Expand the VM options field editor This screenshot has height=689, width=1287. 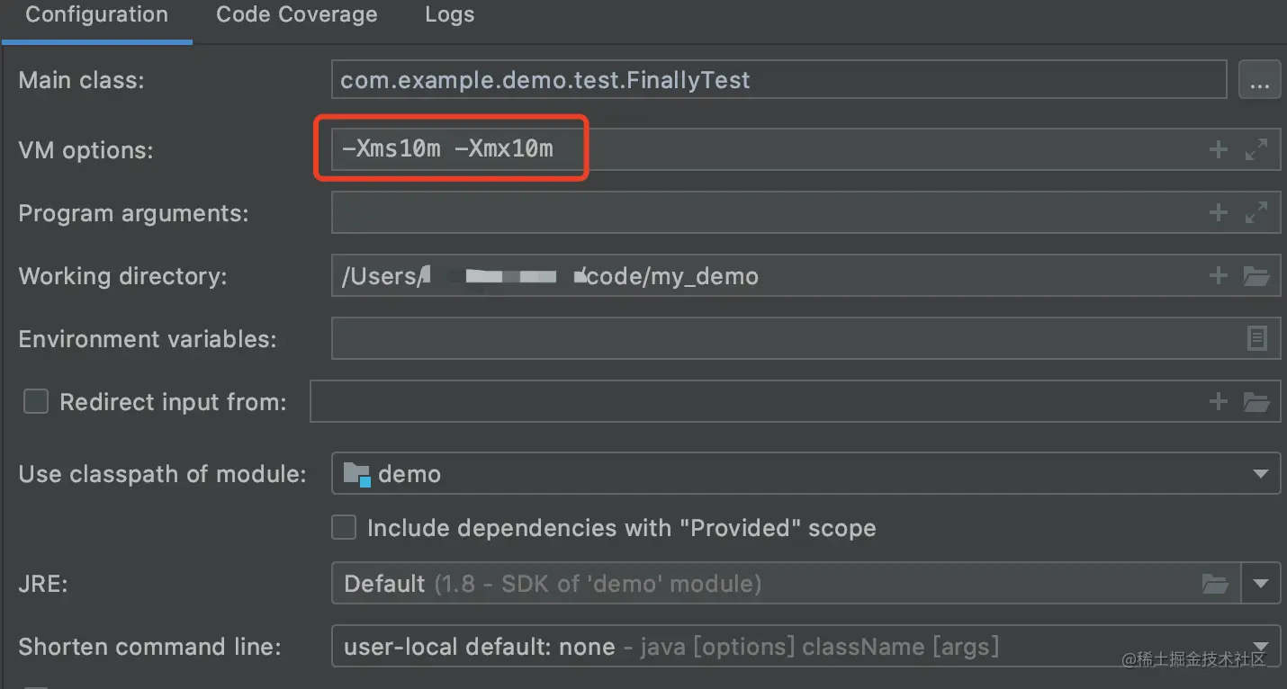click(x=1255, y=149)
